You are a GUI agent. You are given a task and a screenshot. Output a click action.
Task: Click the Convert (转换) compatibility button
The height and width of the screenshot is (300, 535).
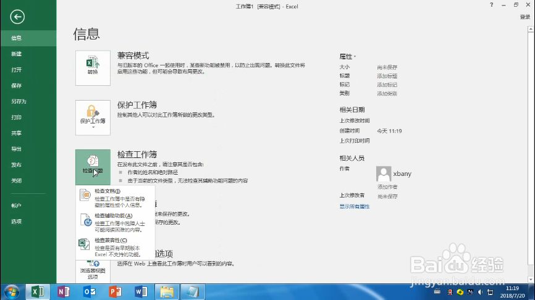[x=93, y=68]
